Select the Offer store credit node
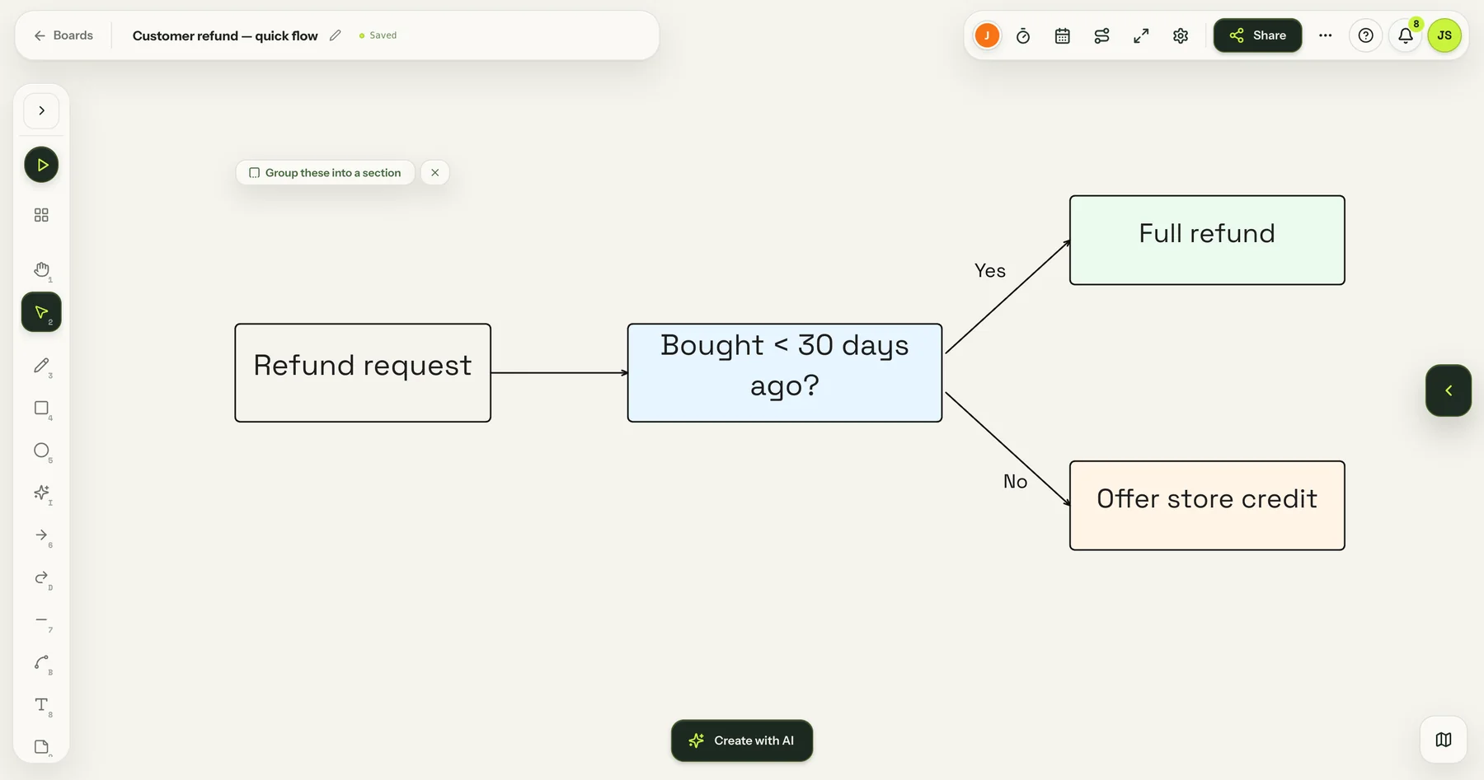The image size is (1484, 780). 1207,506
